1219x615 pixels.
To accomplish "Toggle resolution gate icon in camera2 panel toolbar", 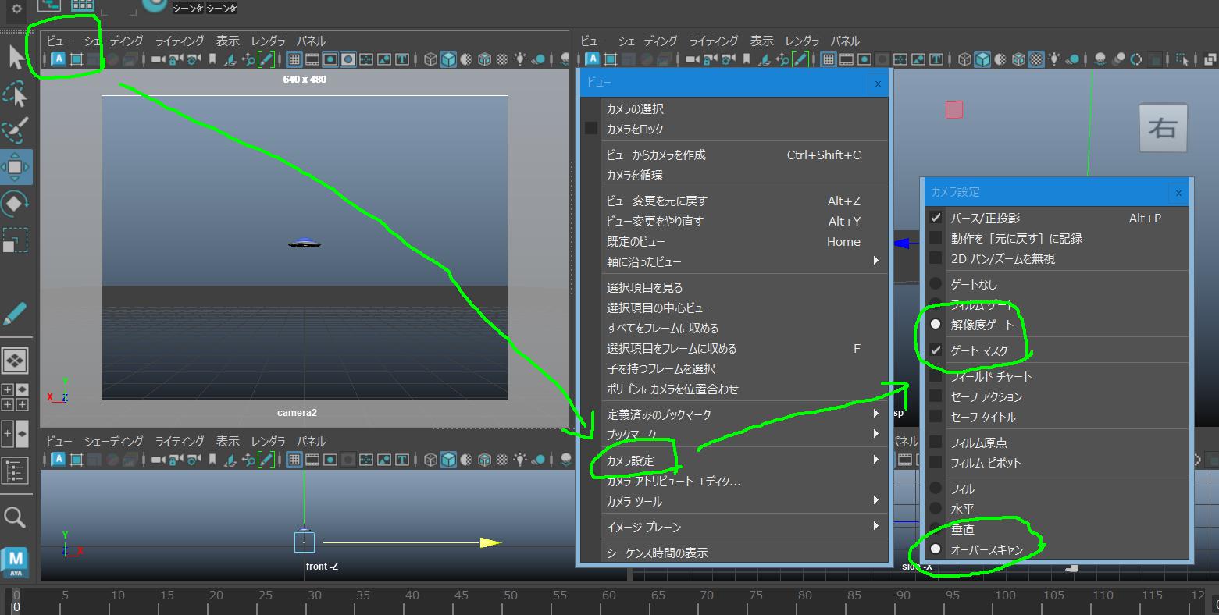I will click(330, 59).
